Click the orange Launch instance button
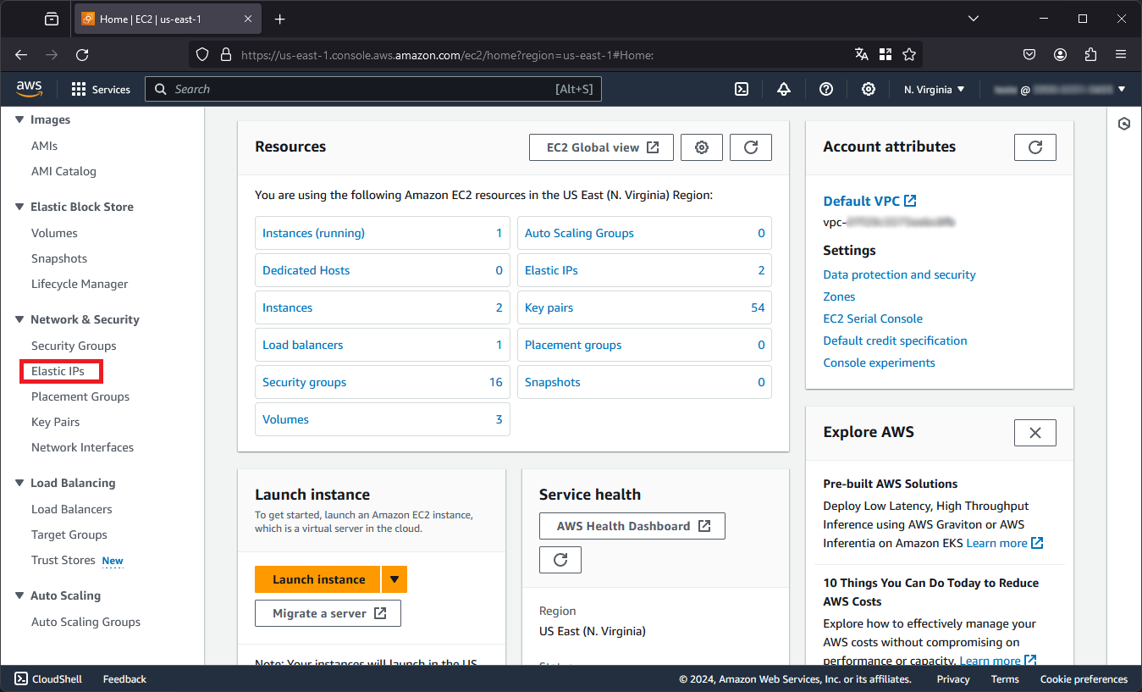The width and height of the screenshot is (1142, 692). (x=318, y=579)
